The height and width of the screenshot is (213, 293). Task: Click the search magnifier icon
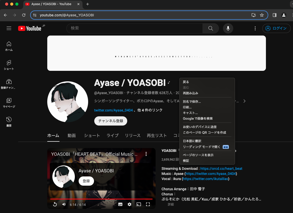point(210,28)
